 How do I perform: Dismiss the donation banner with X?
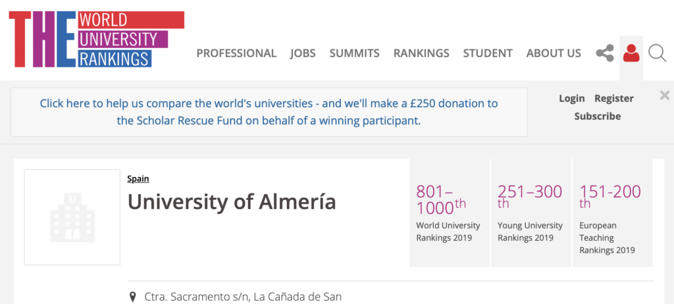(x=664, y=96)
